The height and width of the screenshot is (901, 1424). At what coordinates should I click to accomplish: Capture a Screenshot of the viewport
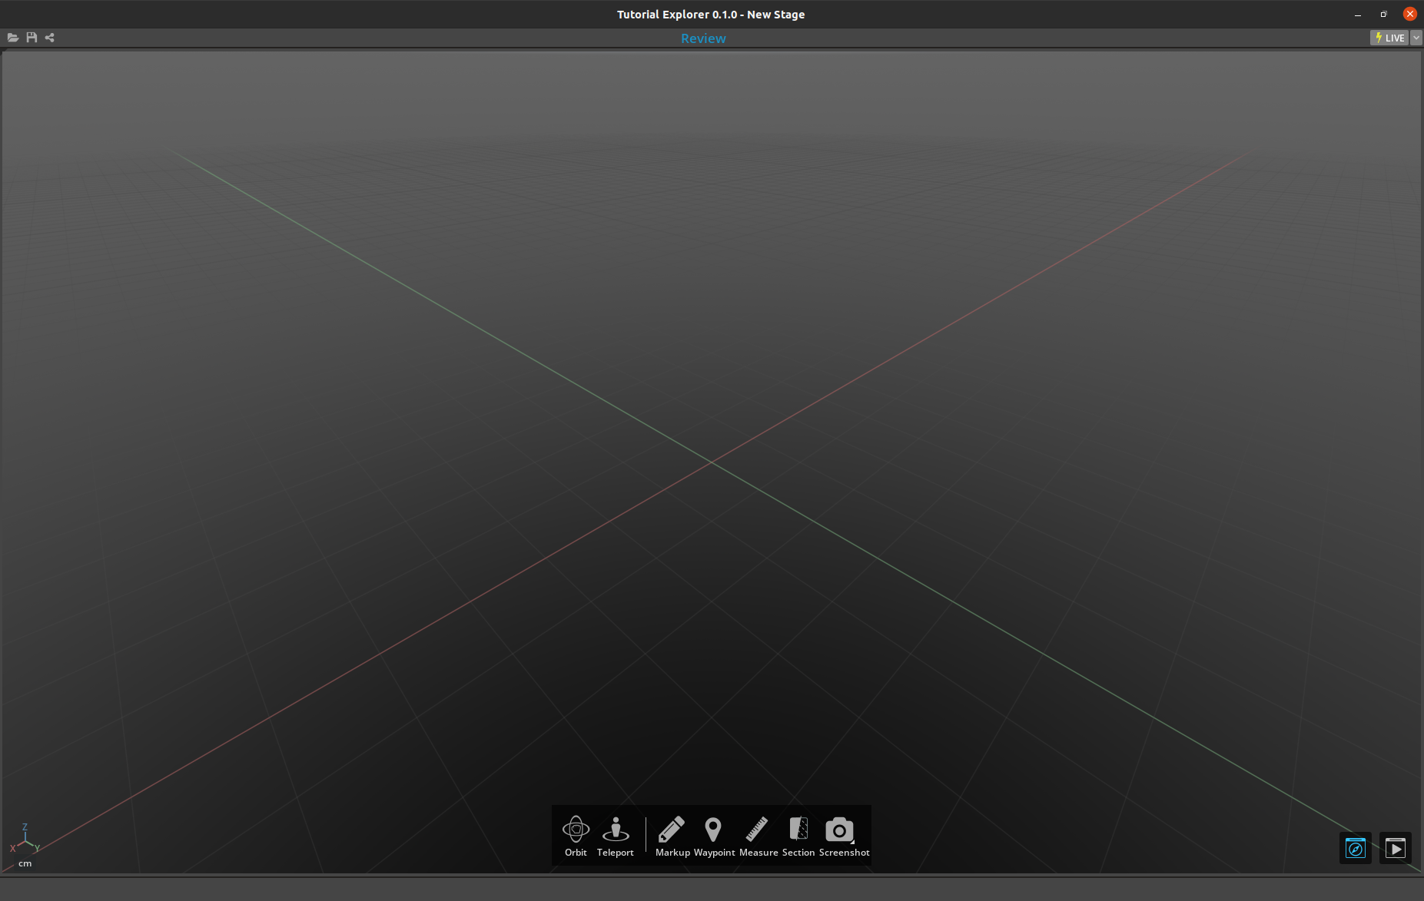point(840,830)
